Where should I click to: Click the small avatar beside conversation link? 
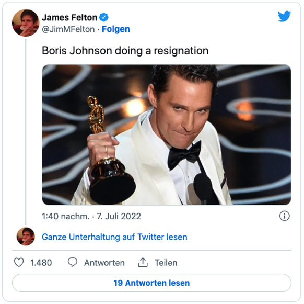point(26,237)
